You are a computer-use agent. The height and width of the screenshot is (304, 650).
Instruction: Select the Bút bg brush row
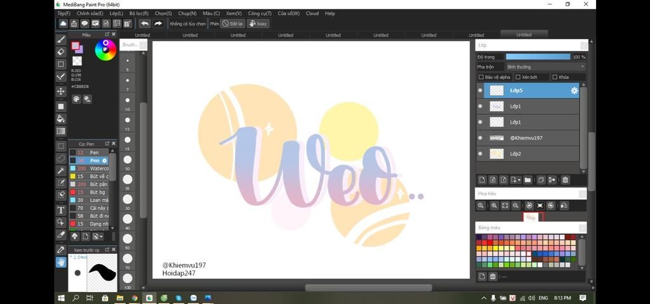89,192
